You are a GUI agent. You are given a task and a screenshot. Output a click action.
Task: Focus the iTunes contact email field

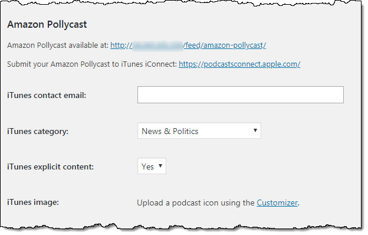(x=241, y=94)
